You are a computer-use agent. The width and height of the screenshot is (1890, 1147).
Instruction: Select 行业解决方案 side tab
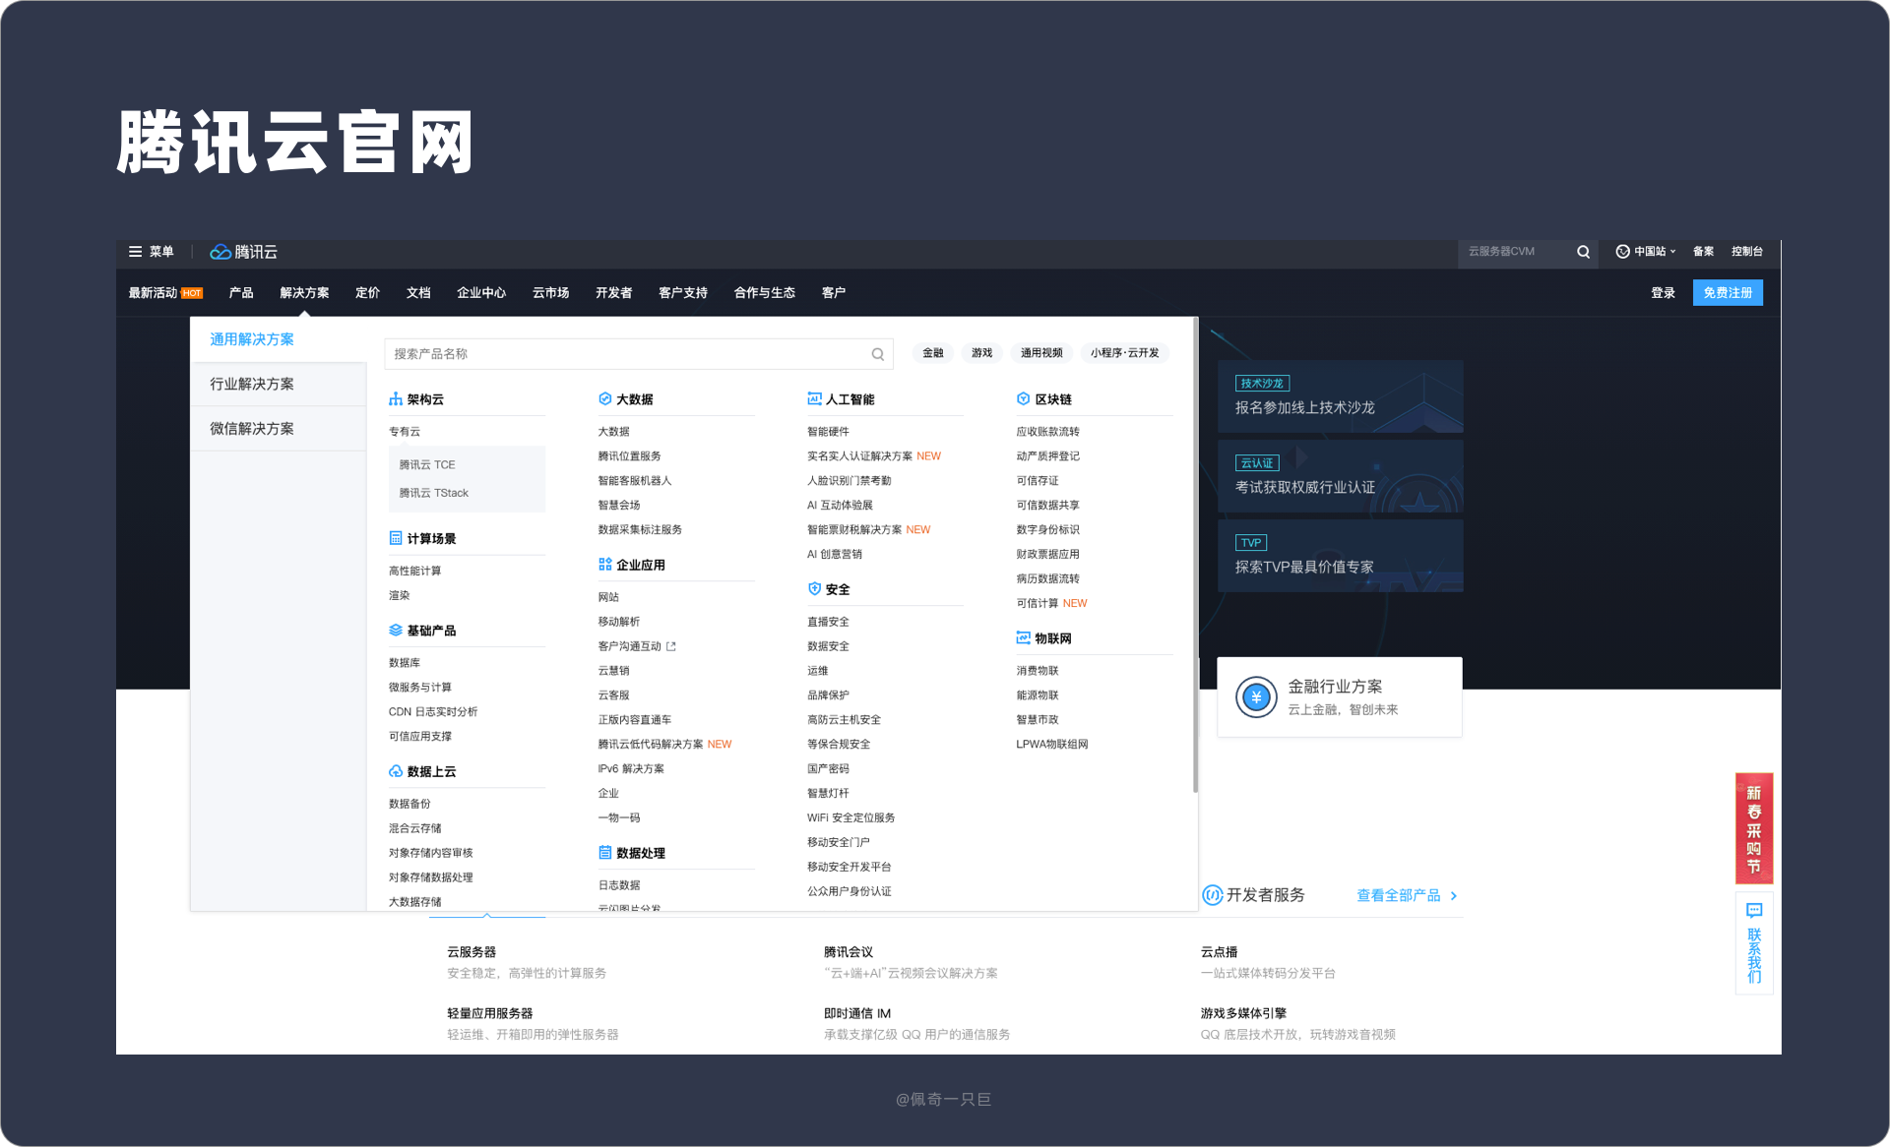pyautogui.click(x=252, y=384)
